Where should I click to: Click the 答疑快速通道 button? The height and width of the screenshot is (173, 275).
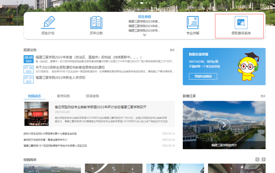[203, 76]
